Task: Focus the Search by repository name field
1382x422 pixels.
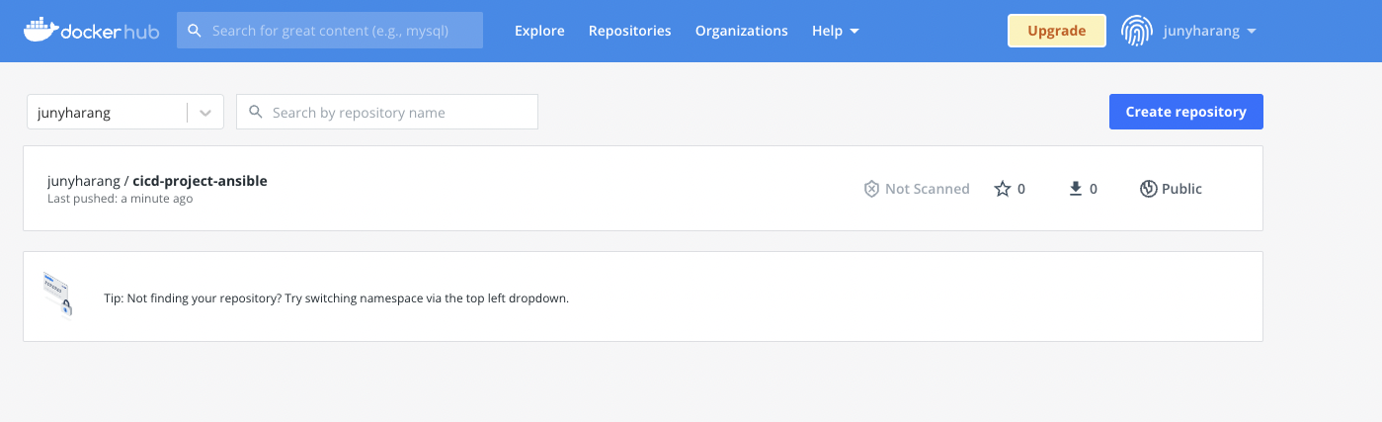Action: click(x=387, y=112)
